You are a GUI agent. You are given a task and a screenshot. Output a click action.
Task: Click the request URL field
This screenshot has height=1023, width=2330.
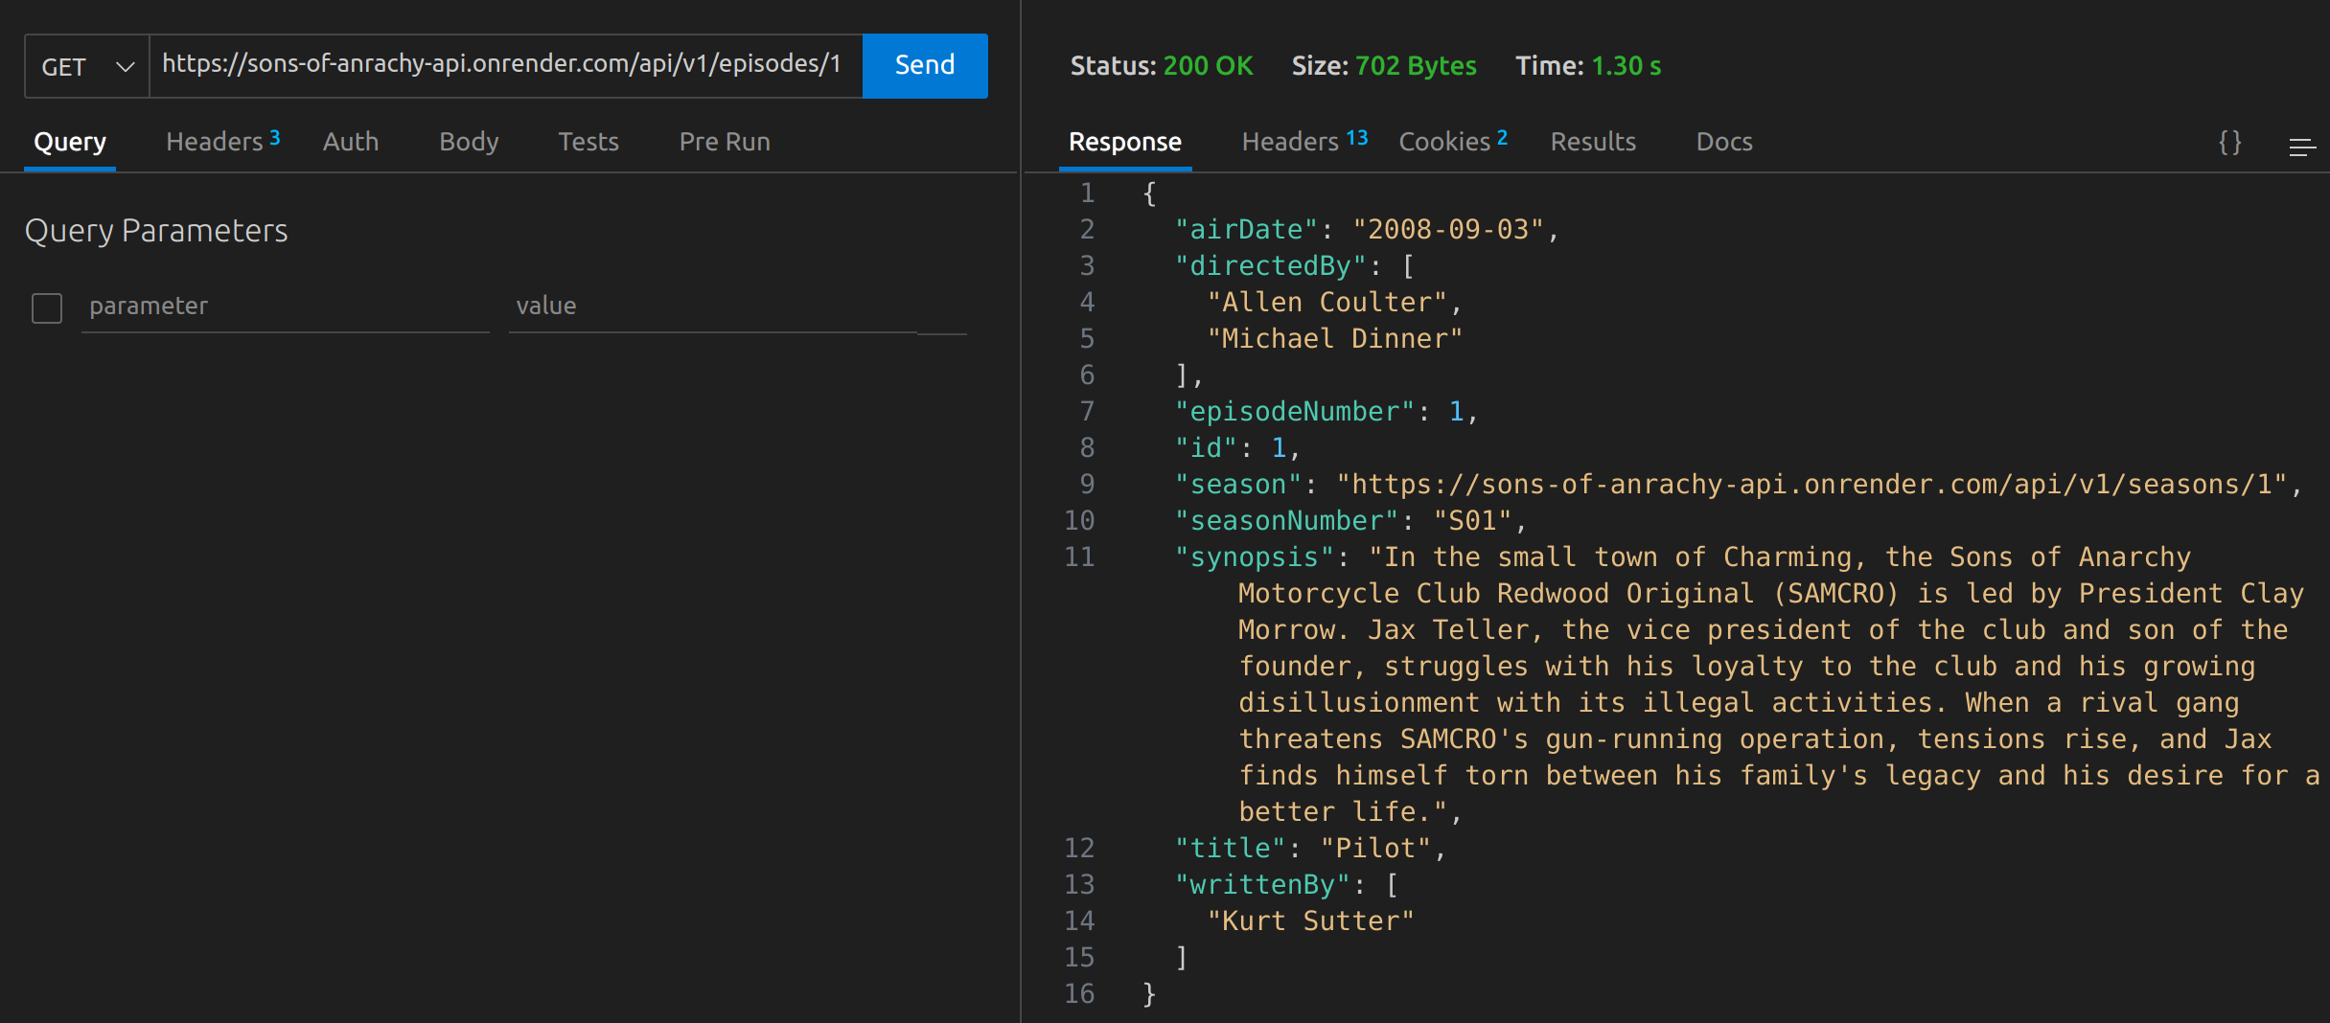(505, 65)
